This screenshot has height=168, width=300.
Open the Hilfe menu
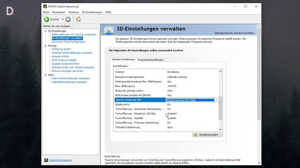point(108,12)
